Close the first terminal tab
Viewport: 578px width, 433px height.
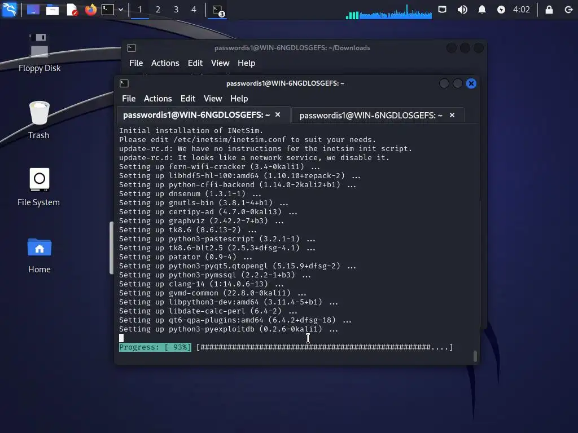278,114
